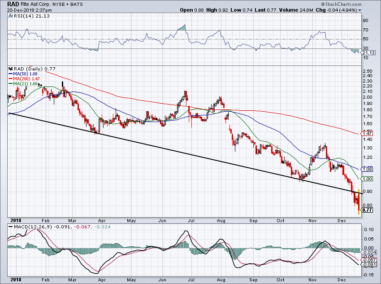Image resolution: width=381 pixels, height=284 pixels.
Task: Click the Rite Aid Corp. company name
Action: [x=35, y=4]
